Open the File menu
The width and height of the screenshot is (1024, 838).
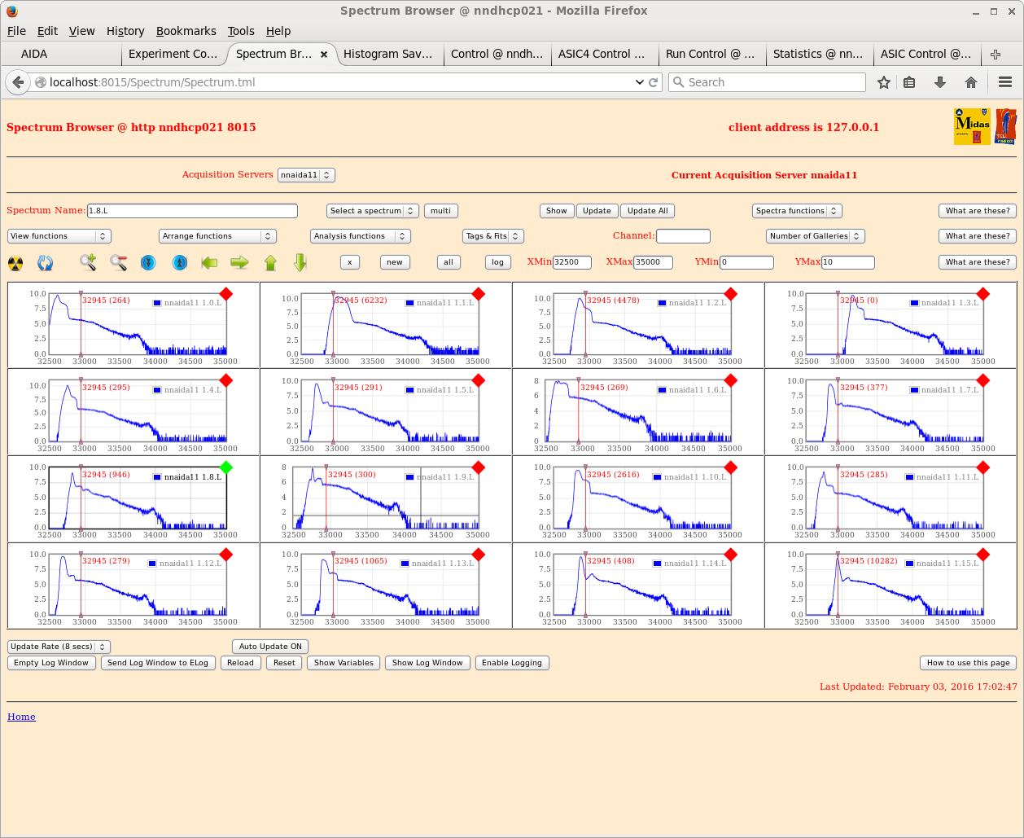pos(16,31)
